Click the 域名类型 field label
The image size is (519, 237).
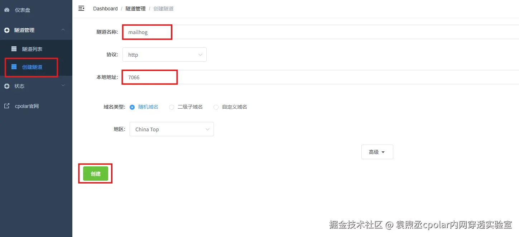click(x=114, y=107)
